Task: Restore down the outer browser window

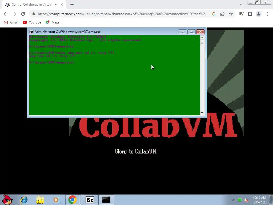Action: [257, 2]
